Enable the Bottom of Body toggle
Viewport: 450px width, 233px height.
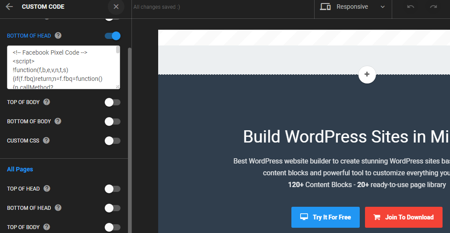coord(113,122)
